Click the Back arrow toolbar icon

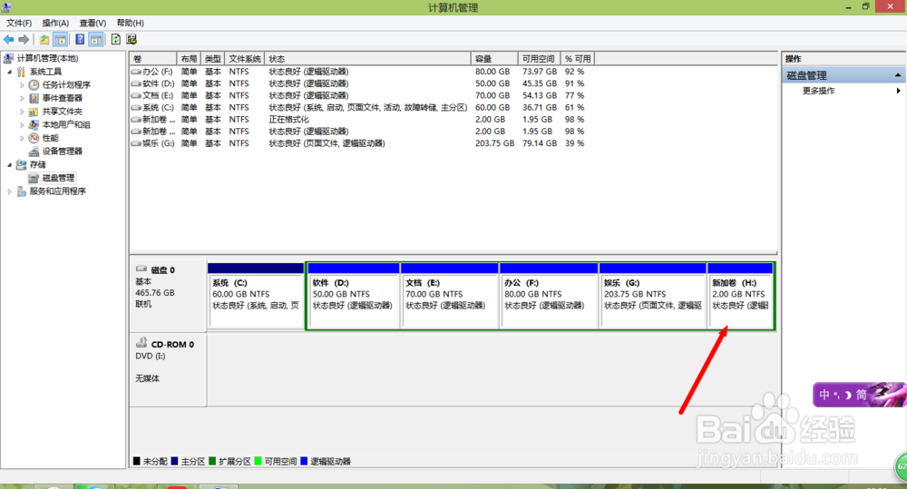9,39
